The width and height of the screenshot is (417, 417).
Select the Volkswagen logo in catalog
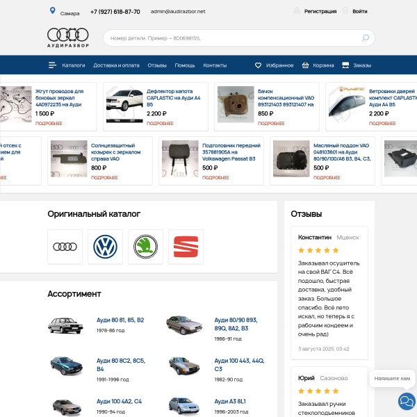coord(106,247)
